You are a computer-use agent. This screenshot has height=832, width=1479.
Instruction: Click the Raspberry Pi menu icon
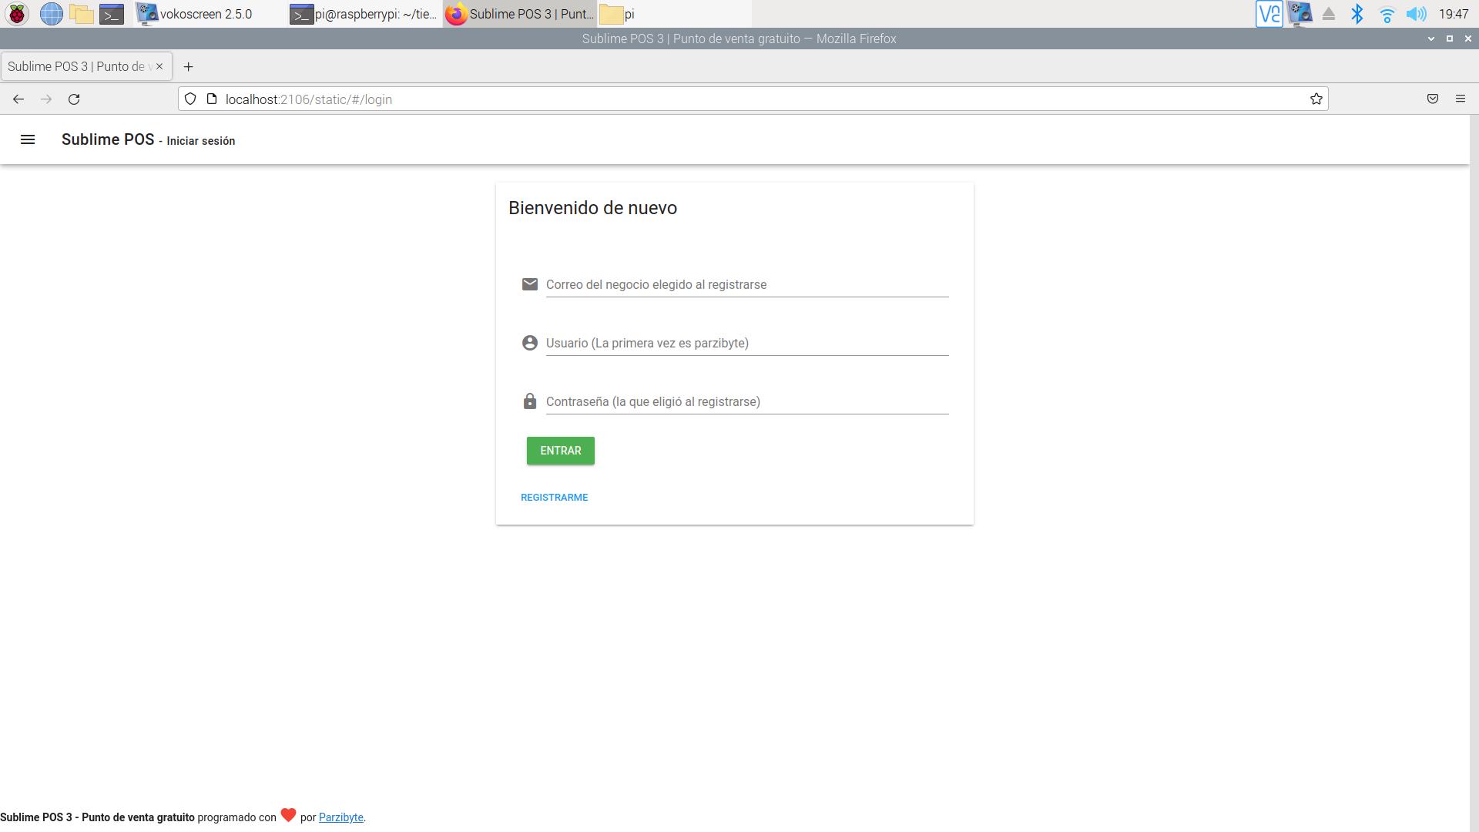click(17, 14)
